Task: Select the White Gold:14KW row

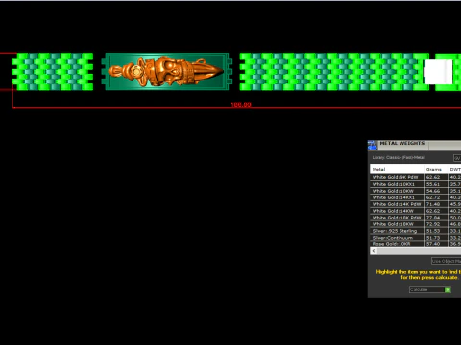Action: tap(416, 211)
